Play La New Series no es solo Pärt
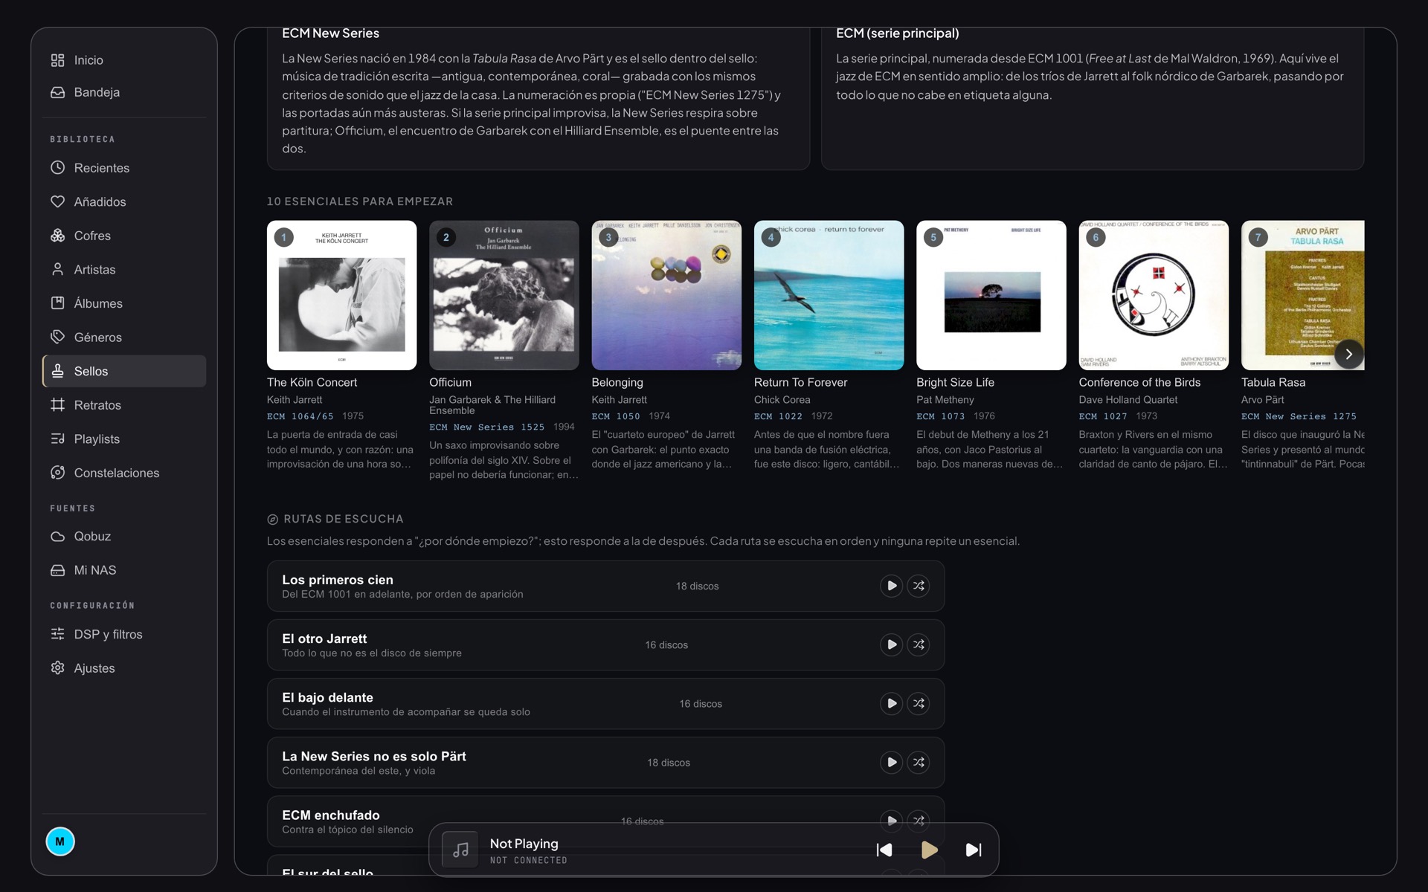Viewport: 1428px width, 892px height. coord(891,762)
